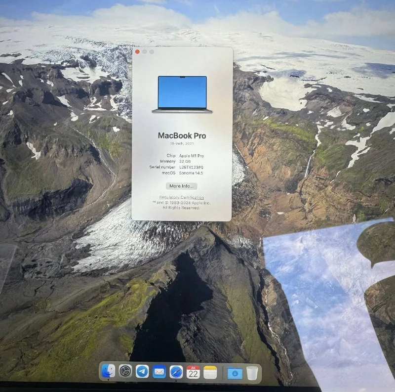The width and height of the screenshot is (395, 392).
Task: Open the Mail app in the Dock
Action: (x=159, y=371)
